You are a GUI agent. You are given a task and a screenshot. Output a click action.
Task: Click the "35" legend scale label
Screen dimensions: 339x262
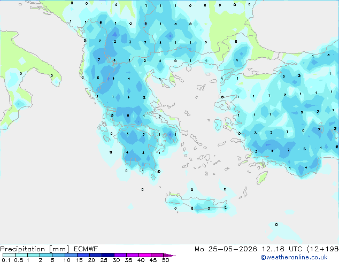click(x=128, y=260)
